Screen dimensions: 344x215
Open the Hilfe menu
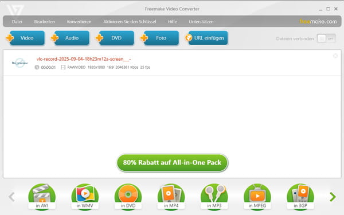[173, 22]
